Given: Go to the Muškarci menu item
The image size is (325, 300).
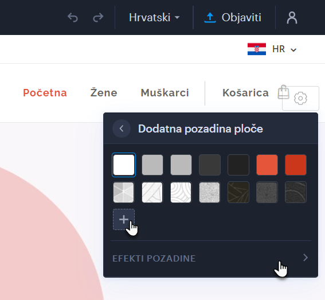Looking at the screenshot, I should coord(165,93).
